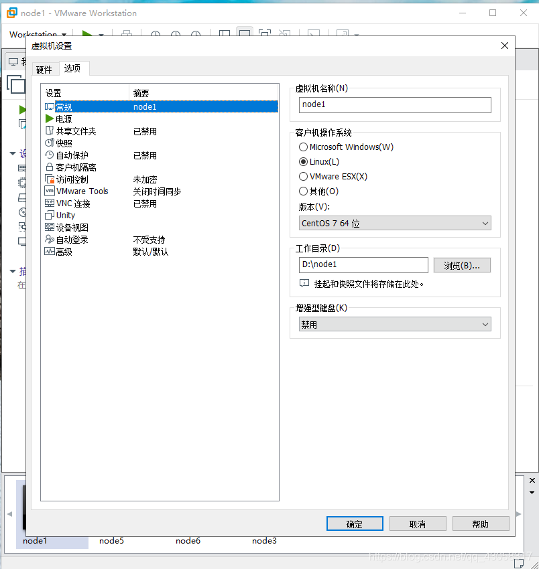Screen dimensions: 539x569
Task: Select Linux(L) guest OS radio
Action: pyautogui.click(x=303, y=161)
